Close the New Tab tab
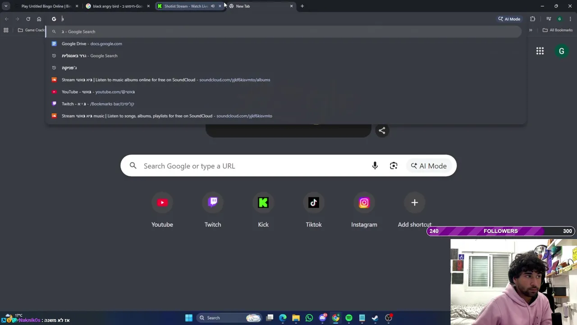The width and height of the screenshot is (577, 325). (291, 6)
